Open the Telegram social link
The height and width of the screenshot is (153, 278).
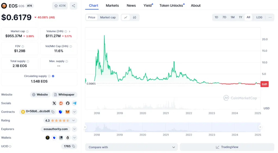coord(74,103)
